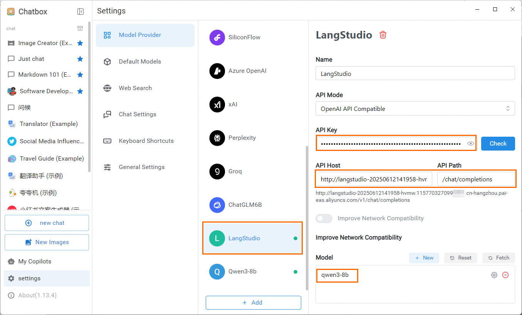Select the SiliconFlow provider icon
Screen dimensions: 522x315
pos(217,37)
